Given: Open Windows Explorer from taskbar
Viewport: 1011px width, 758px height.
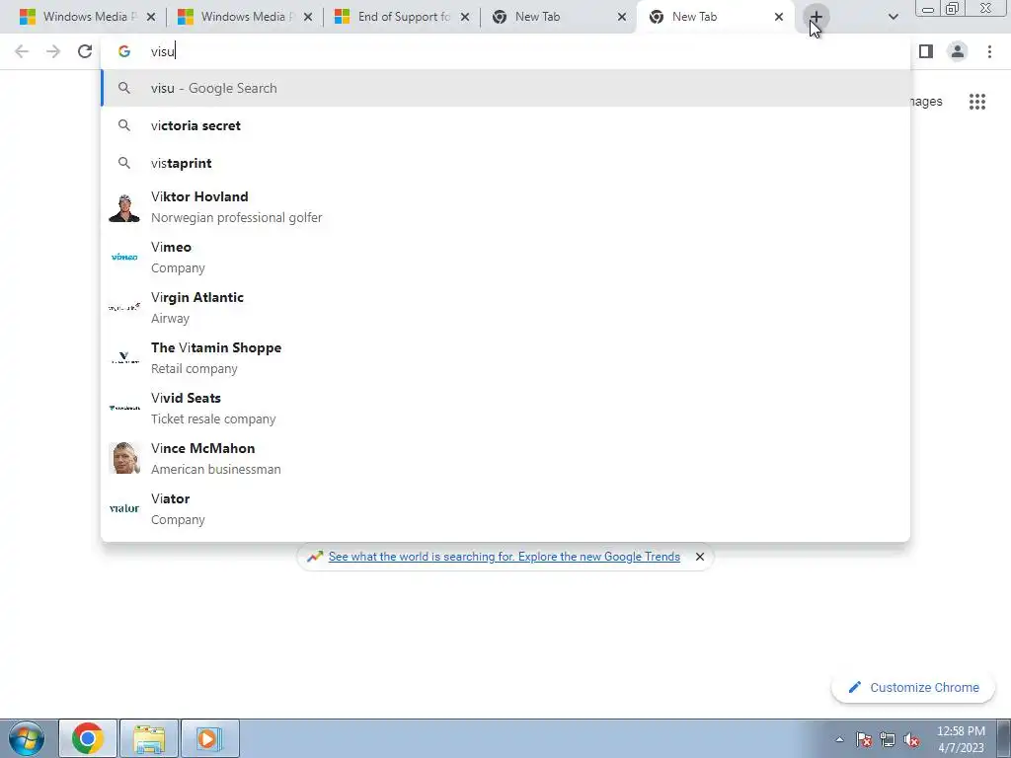Looking at the screenshot, I should tap(149, 738).
